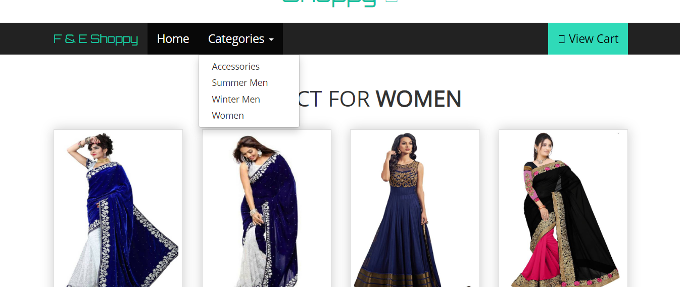
Task: Click the partially visible Shoppy logo at top
Action: pos(329,3)
